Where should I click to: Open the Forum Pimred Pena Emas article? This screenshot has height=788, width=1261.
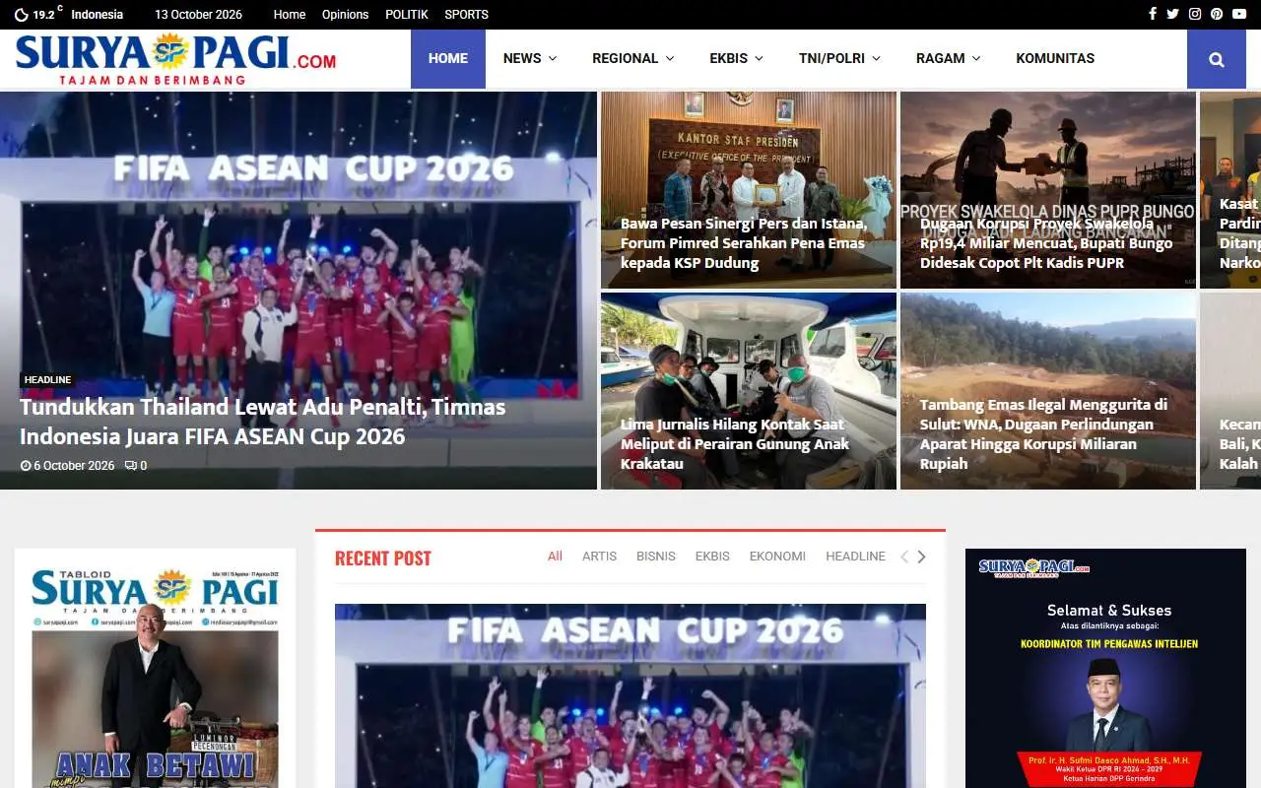(x=744, y=243)
